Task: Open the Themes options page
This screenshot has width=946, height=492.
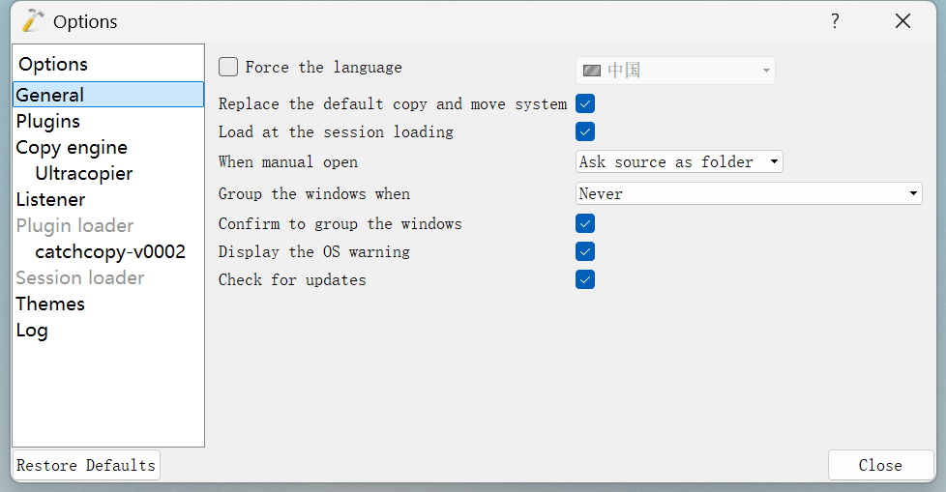Action: tap(50, 304)
